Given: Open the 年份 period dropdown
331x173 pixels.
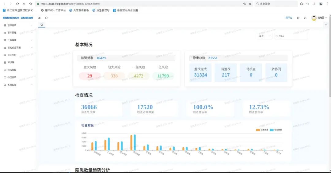Looking at the screenshot, I should click(264, 36).
